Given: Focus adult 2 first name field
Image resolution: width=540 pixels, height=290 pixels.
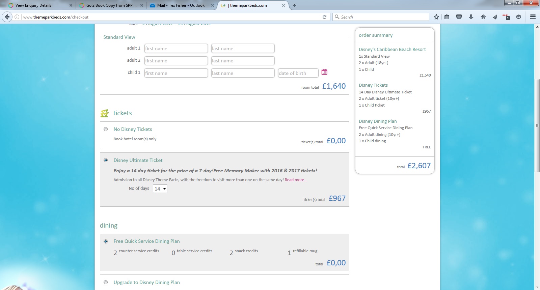Looking at the screenshot, I should coord(176,61).
